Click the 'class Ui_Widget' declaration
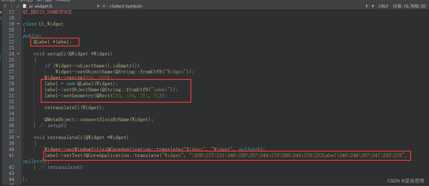The height and width of the screenshot is (186, 429). [x=43, y=24]
